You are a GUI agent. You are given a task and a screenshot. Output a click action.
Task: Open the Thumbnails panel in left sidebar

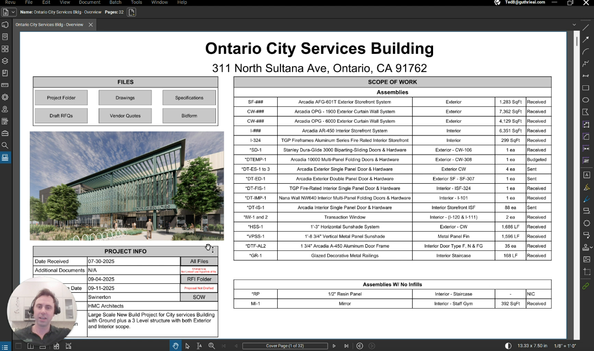[x=5, y=49]
